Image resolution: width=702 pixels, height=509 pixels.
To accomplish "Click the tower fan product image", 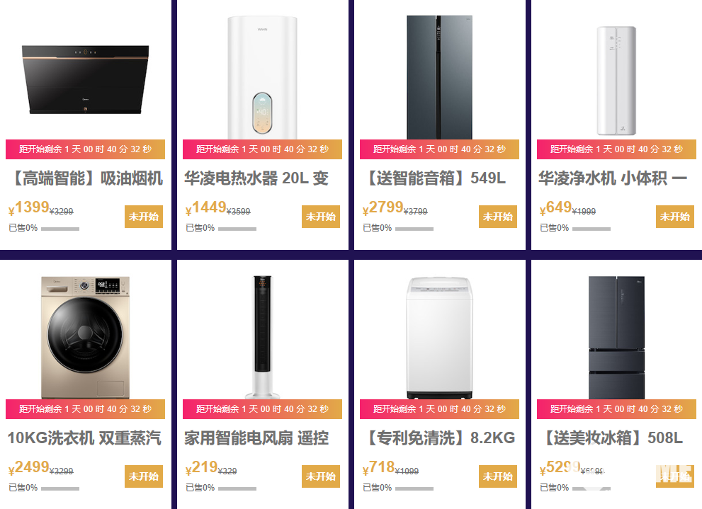I will [x=262, y=337].
